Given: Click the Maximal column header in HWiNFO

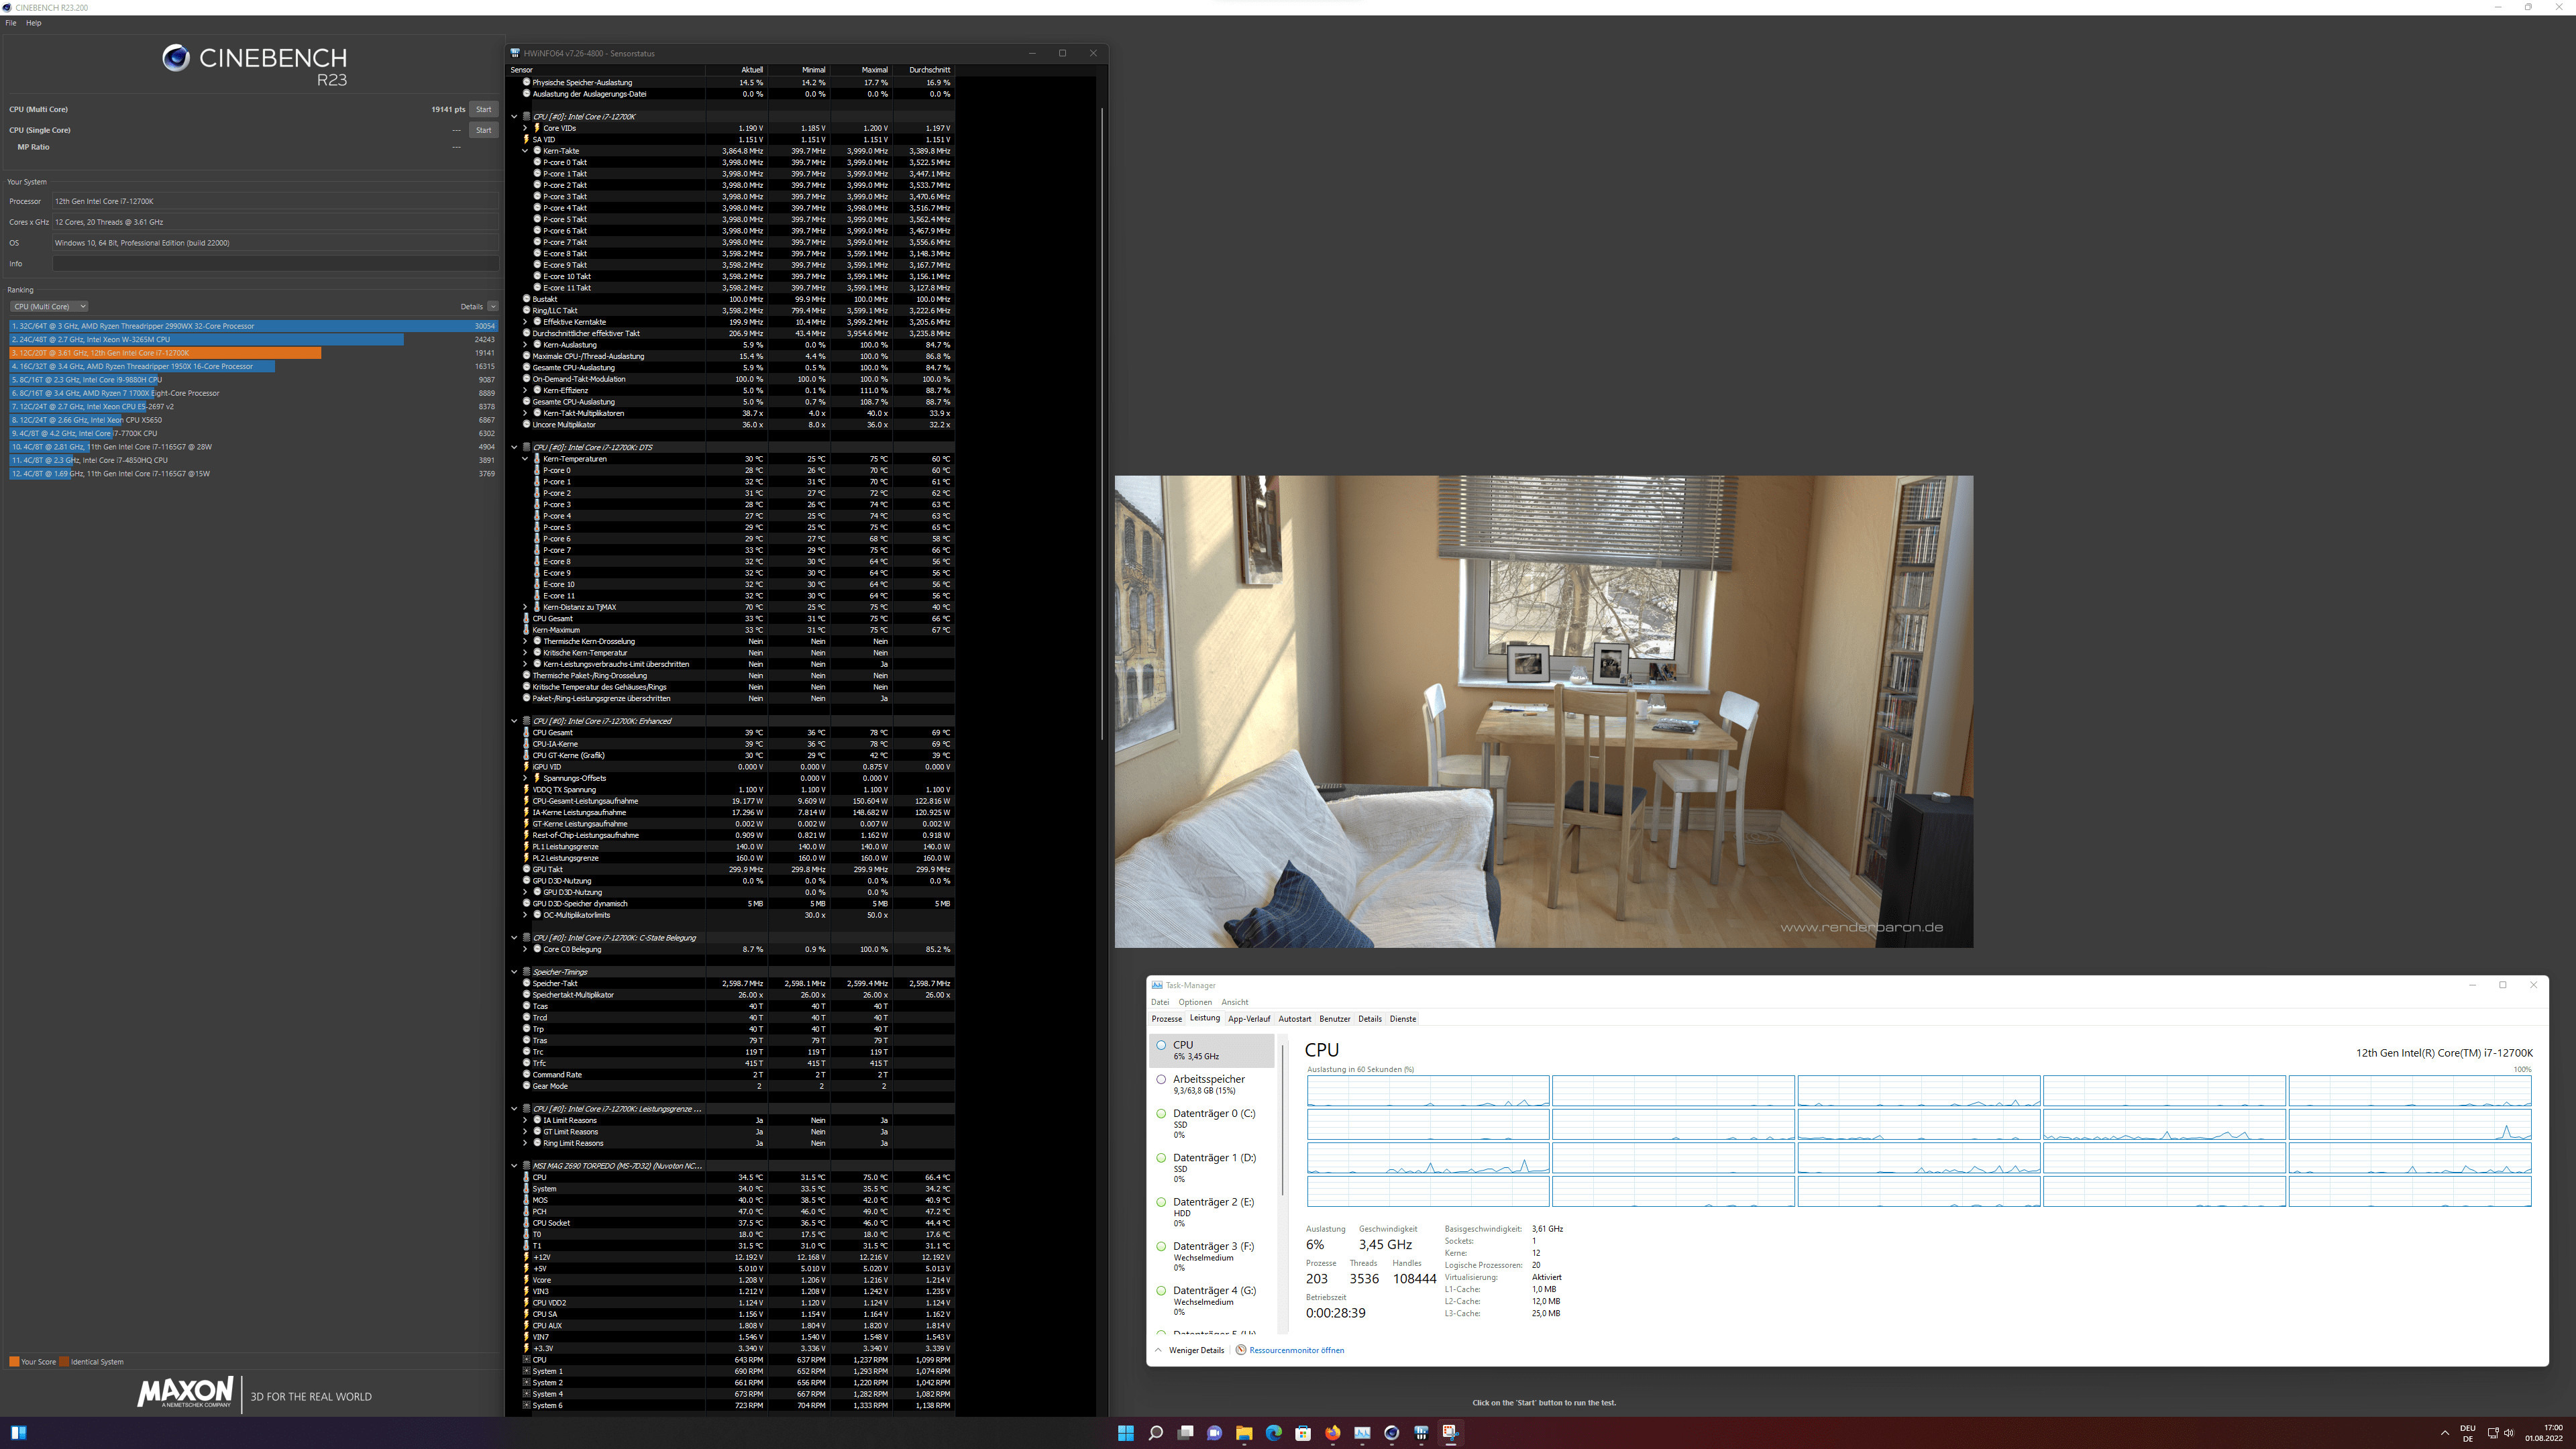Looking at the screenshot, I should [x=861, y=70].
